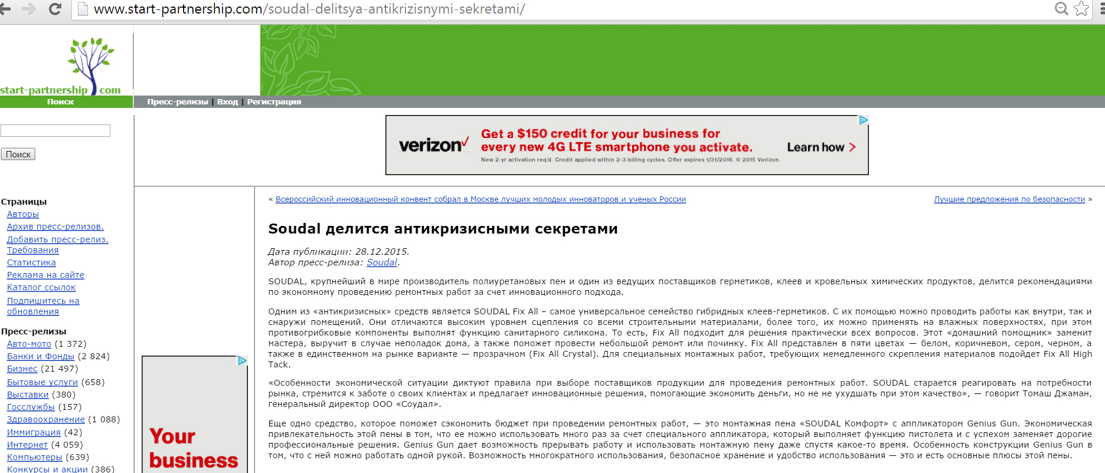The width and height of the screenshot is (1105, 473).
Task: Click the zoom magnifier icon in address bar
Action: [x=1061, y=9]
